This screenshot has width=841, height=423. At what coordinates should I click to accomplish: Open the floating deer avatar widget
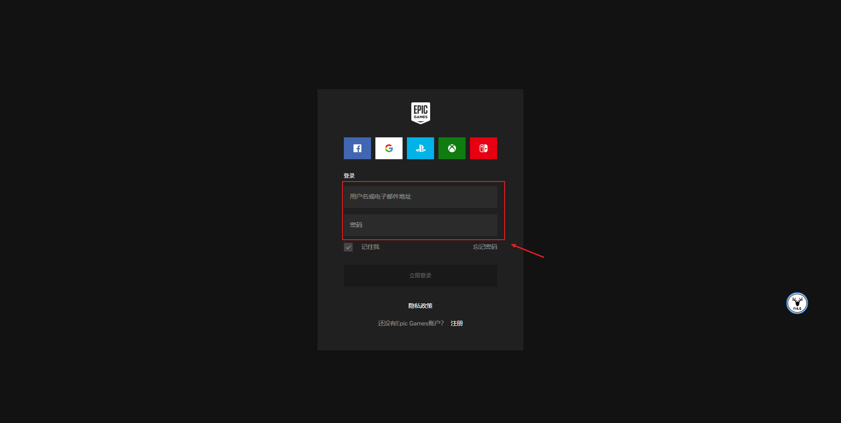click(x=797, y=303)
